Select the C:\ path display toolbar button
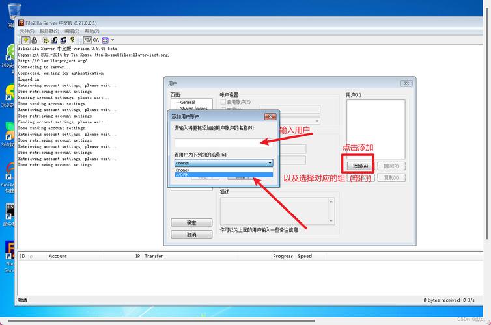The width and height of the screenshot is (491, 325). tap(96, 40)
